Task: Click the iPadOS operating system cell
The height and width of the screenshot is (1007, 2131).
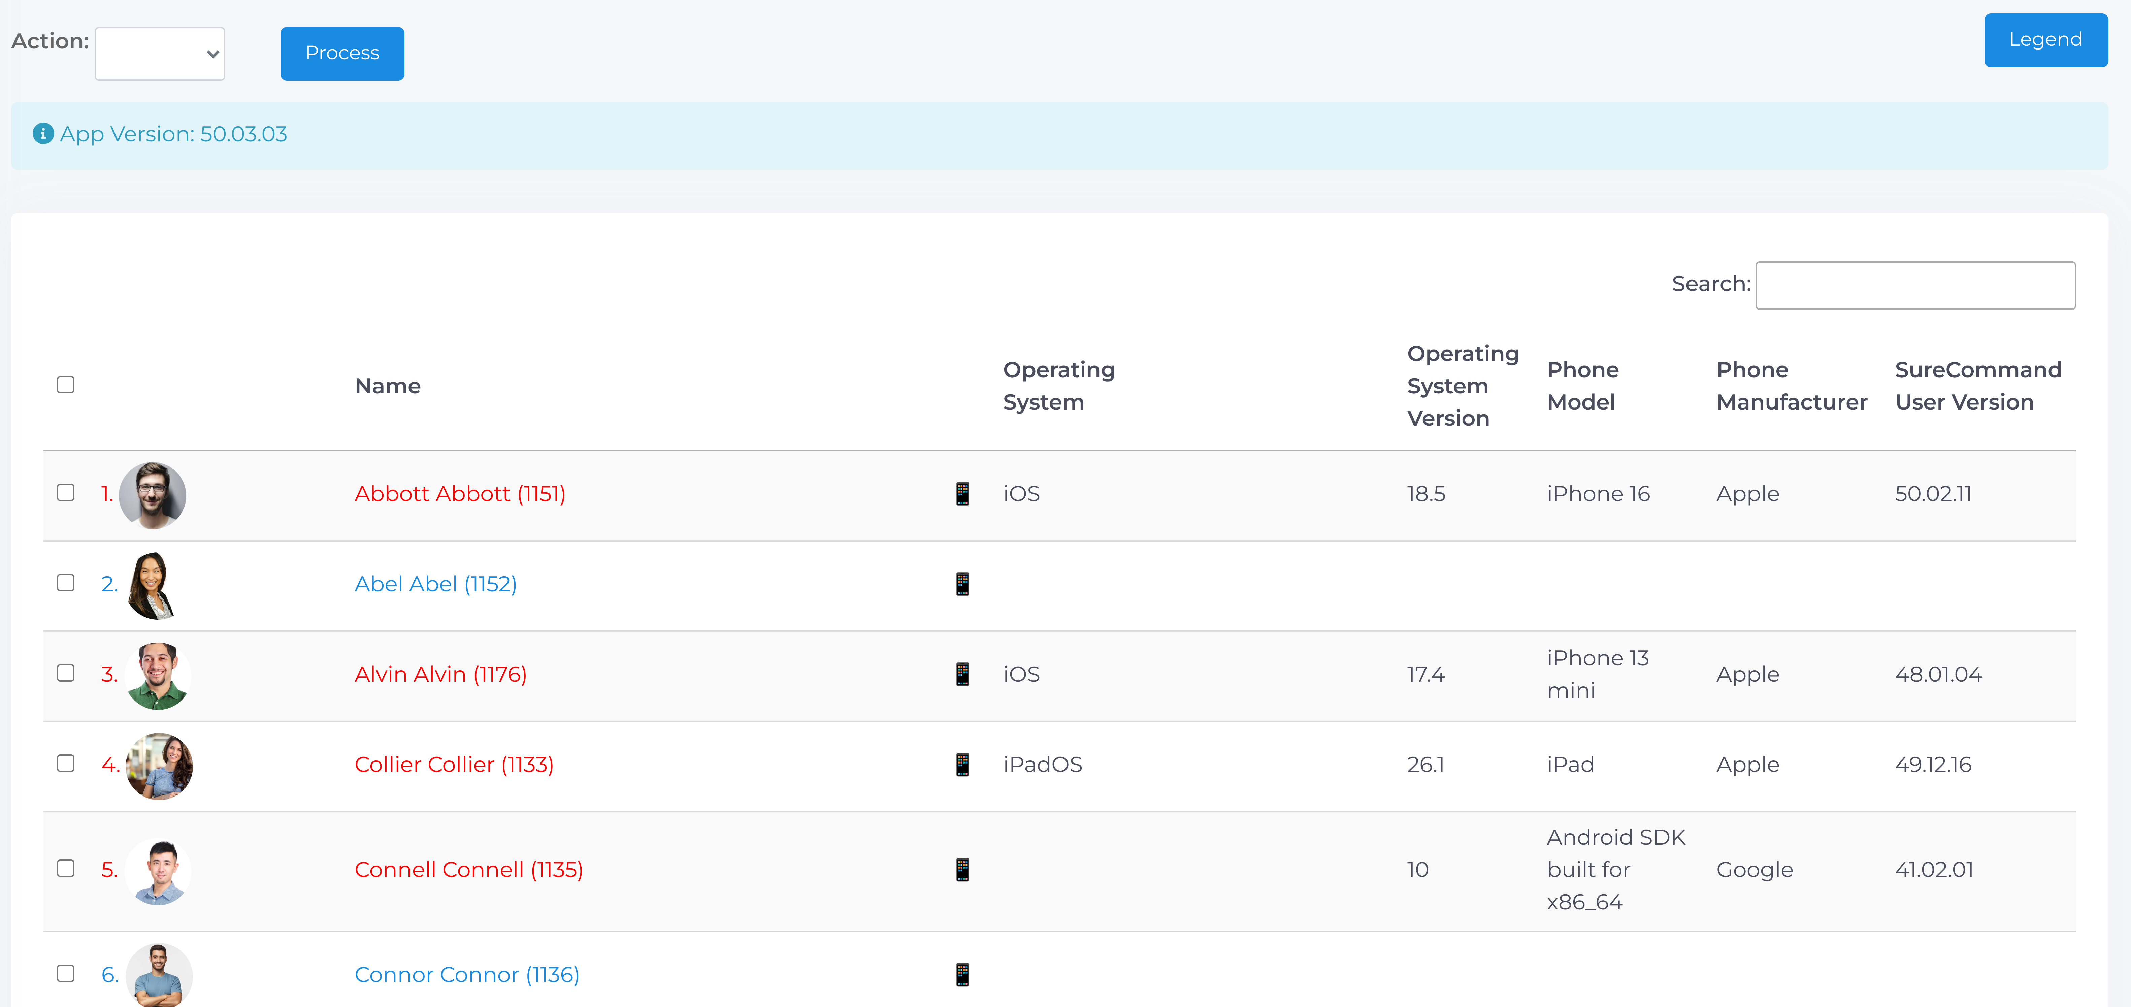Action: (1042, 765)
